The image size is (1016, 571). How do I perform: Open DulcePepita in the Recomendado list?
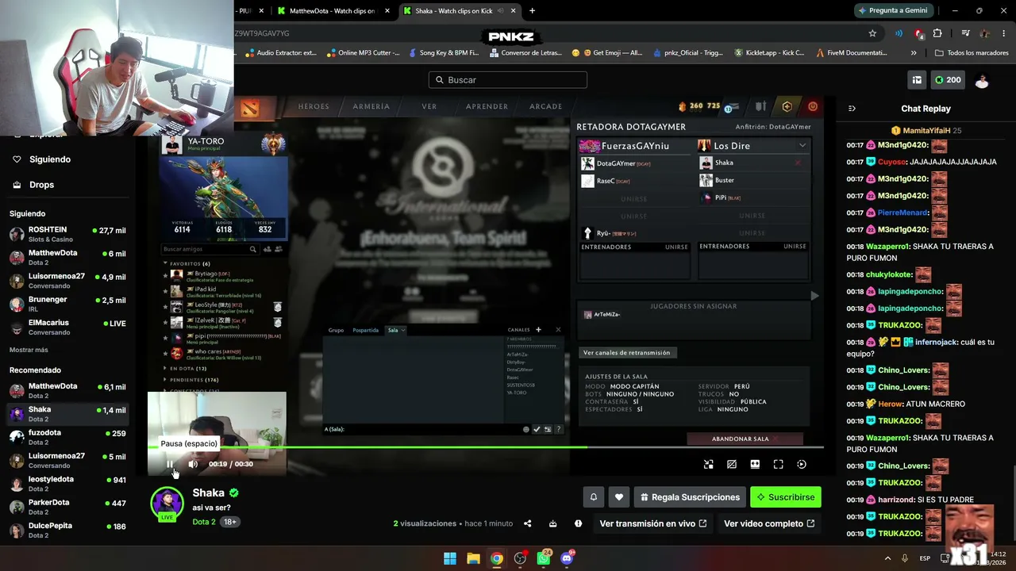(x=67, y=531)
